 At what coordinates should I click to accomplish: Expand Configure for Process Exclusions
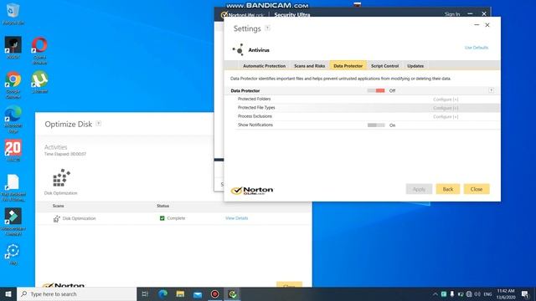coord(446,117)
